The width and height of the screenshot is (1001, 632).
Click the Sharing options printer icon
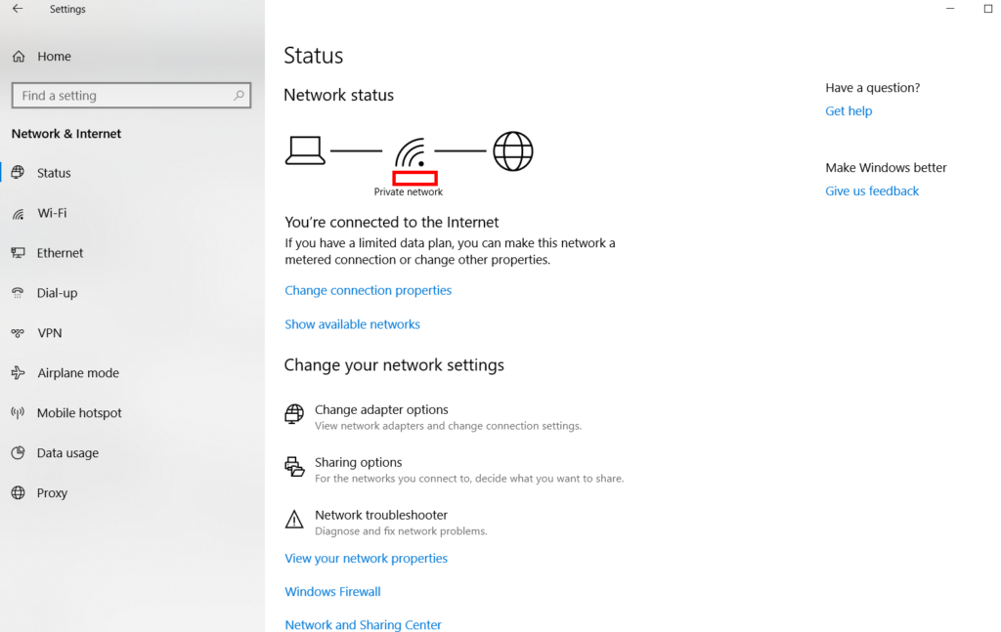click(294, 467)
